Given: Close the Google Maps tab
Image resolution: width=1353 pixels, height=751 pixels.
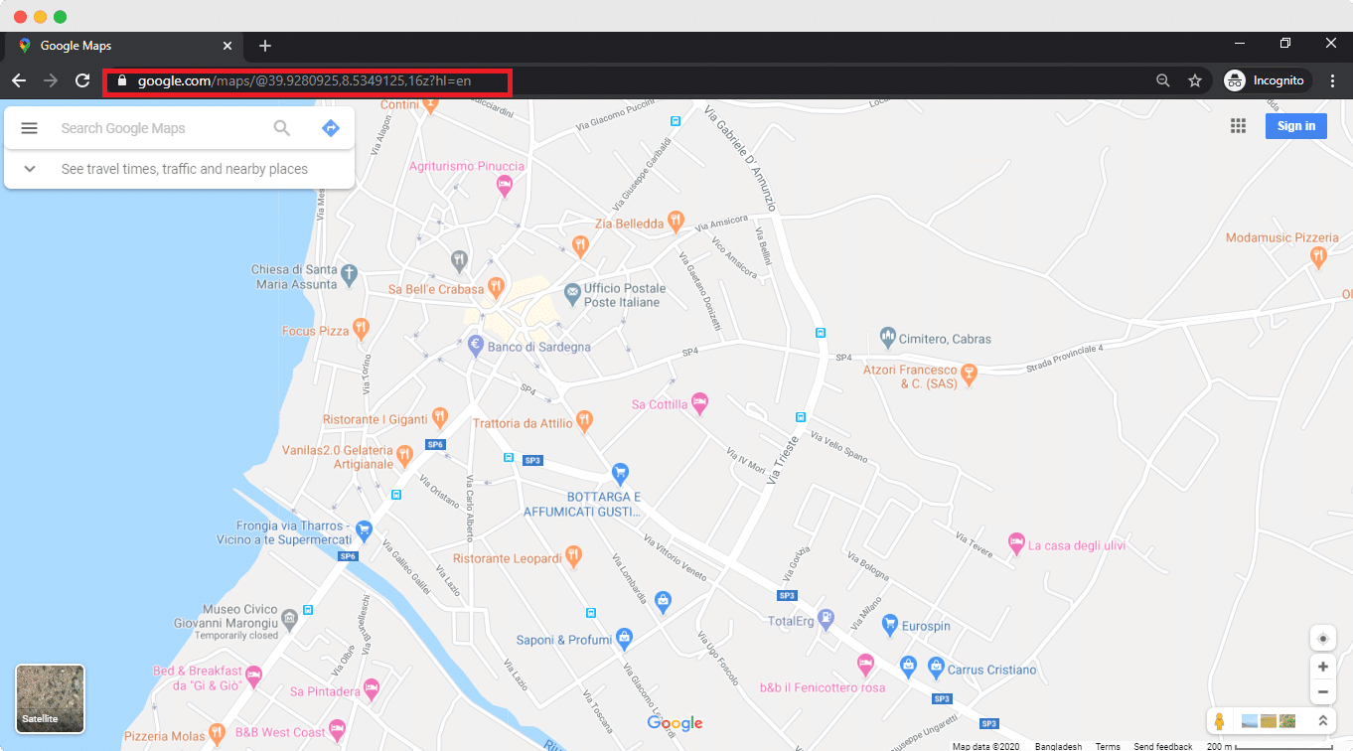Looking at the screenshot, I should coord(227,46).
